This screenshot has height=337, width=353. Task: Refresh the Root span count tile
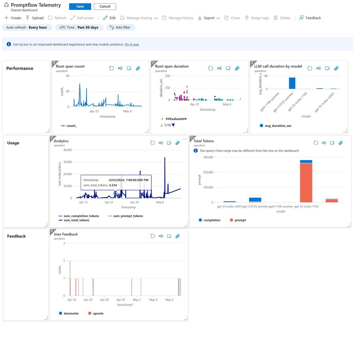111,68
